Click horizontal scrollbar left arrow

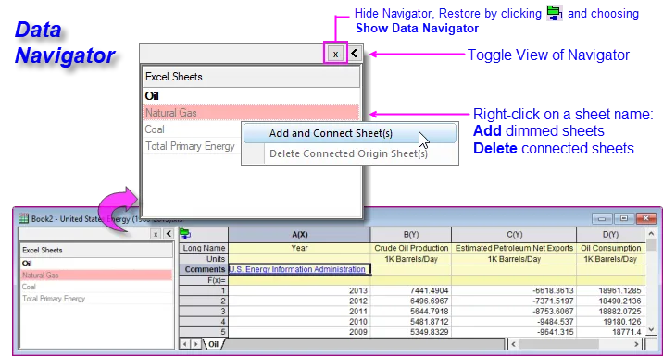513,345
